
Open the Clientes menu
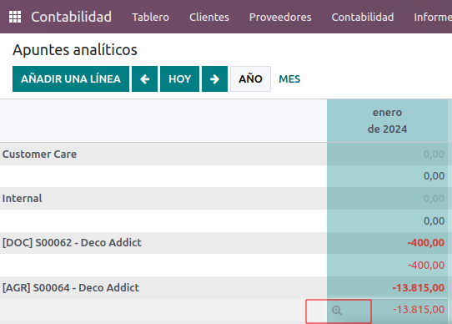209,17
